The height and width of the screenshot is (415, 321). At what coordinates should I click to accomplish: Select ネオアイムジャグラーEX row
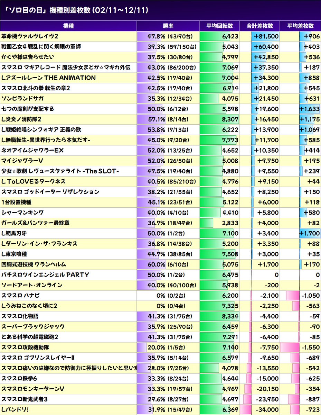click(160, 150)
